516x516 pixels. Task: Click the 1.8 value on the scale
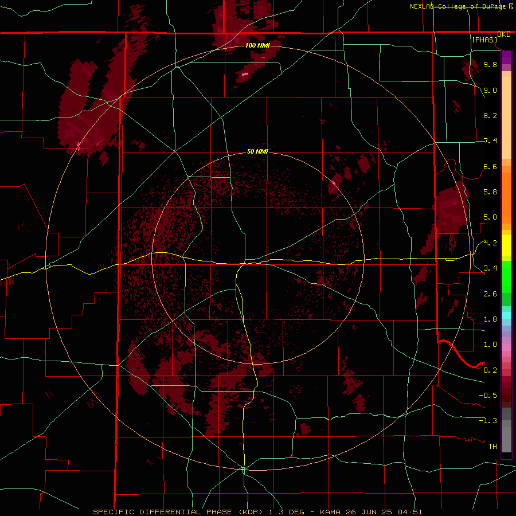[490, 319]
